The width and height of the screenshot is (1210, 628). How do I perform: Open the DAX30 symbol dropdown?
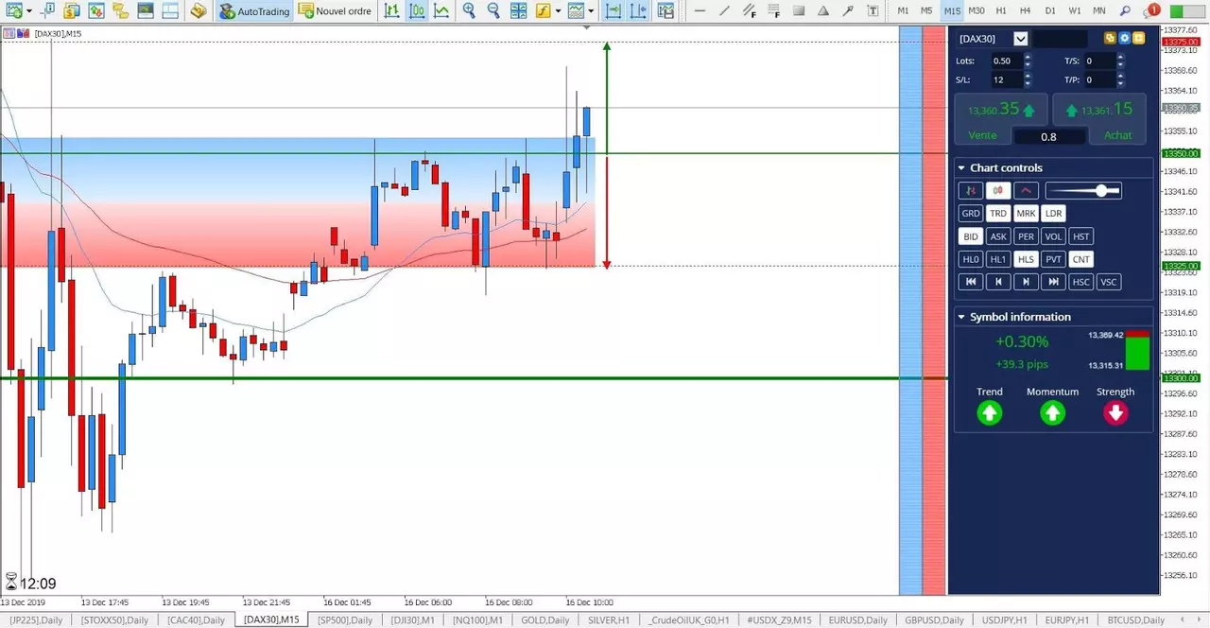click(1020, 39)
